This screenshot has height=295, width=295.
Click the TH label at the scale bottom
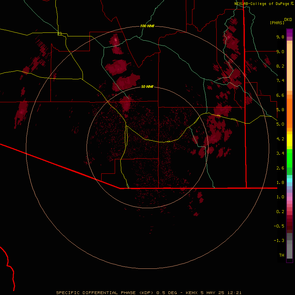pyautogui.click(x=282, y=255)
